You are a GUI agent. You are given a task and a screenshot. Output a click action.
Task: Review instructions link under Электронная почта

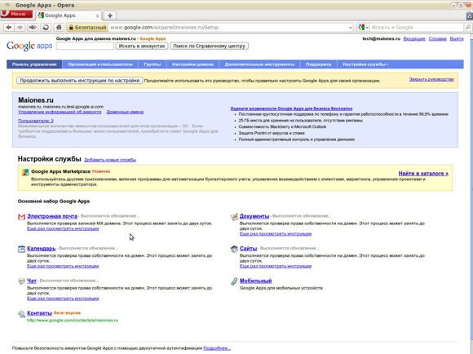point(63,228)
